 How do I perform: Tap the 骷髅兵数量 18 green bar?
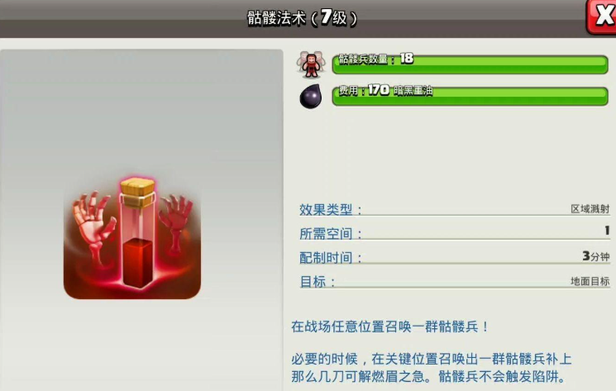point(470,64)
